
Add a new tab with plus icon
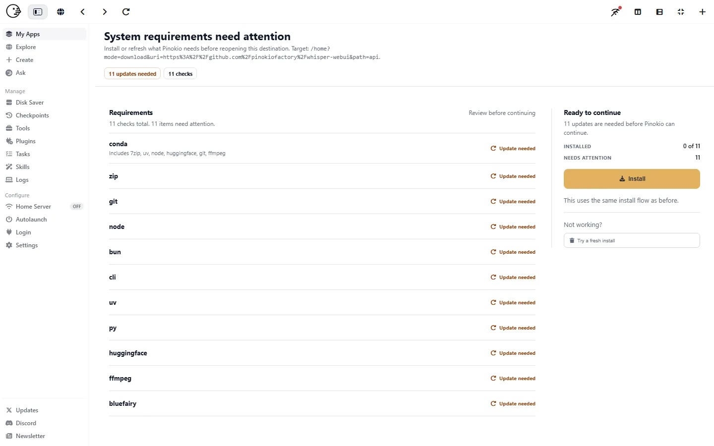pos(702,12)
